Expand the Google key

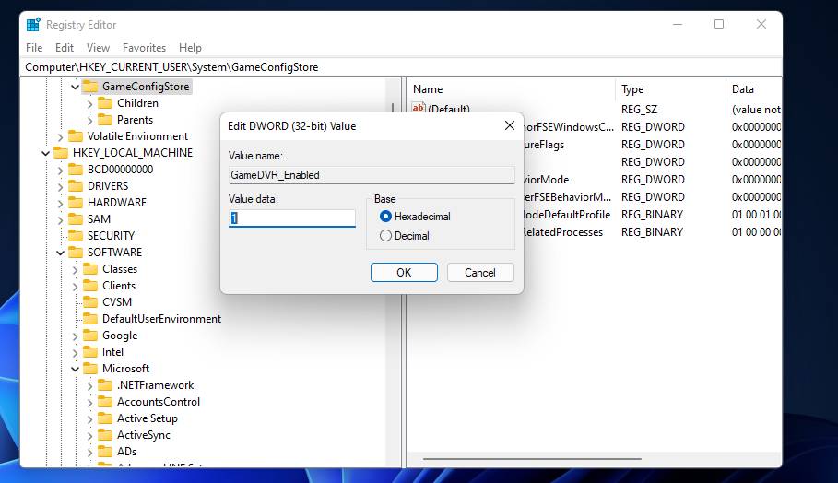(x=76, y=336)
